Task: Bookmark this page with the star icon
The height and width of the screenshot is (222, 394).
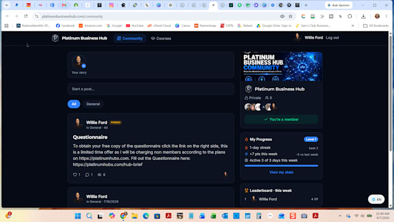Action: click(x=290, y=16)
